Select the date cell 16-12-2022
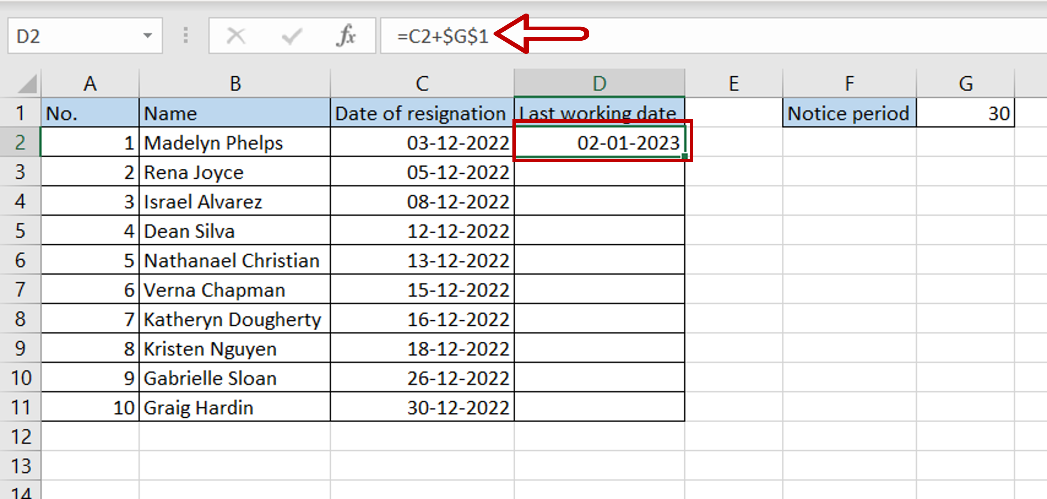 click(x=422, y=319)
